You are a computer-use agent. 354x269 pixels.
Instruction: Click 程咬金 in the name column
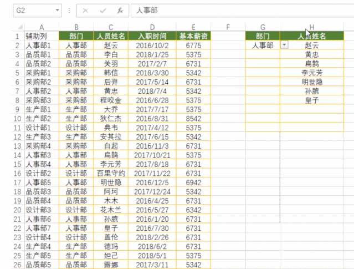(111, 100)
